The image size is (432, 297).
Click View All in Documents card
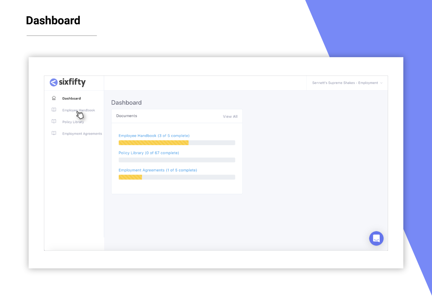coord(230,116)
